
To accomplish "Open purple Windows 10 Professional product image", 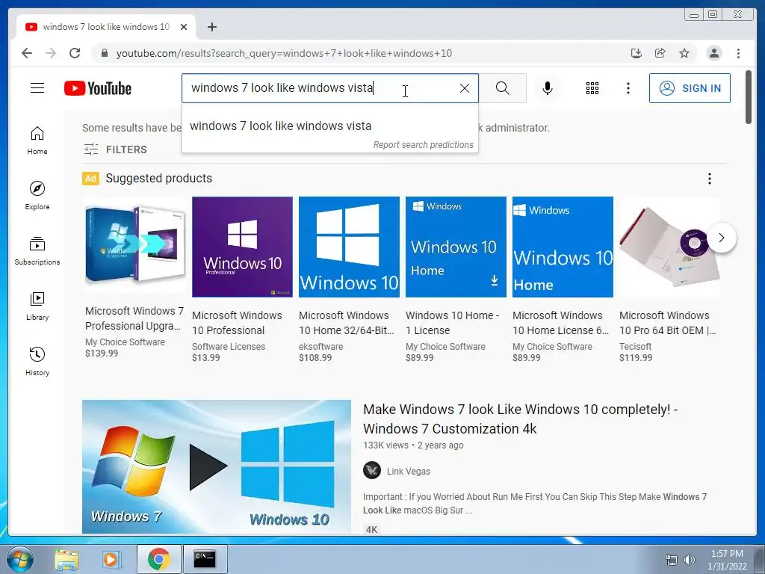I will pyautogui.click(x=242, y=247).
